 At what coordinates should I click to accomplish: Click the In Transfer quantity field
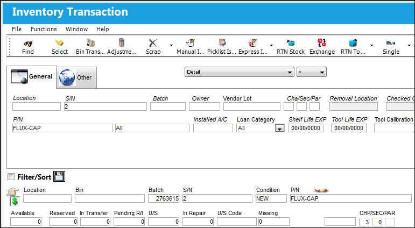pyautogui.click(x=95, y=222)
